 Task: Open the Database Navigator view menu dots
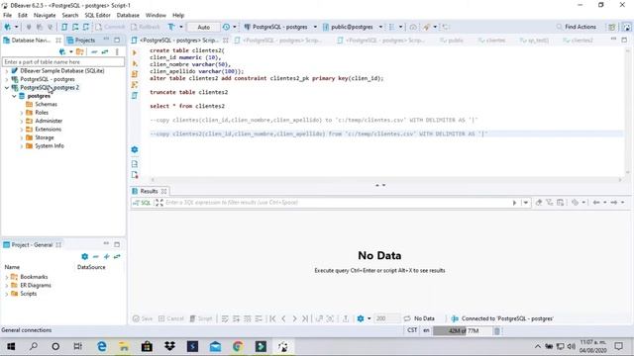click(117, 51)
